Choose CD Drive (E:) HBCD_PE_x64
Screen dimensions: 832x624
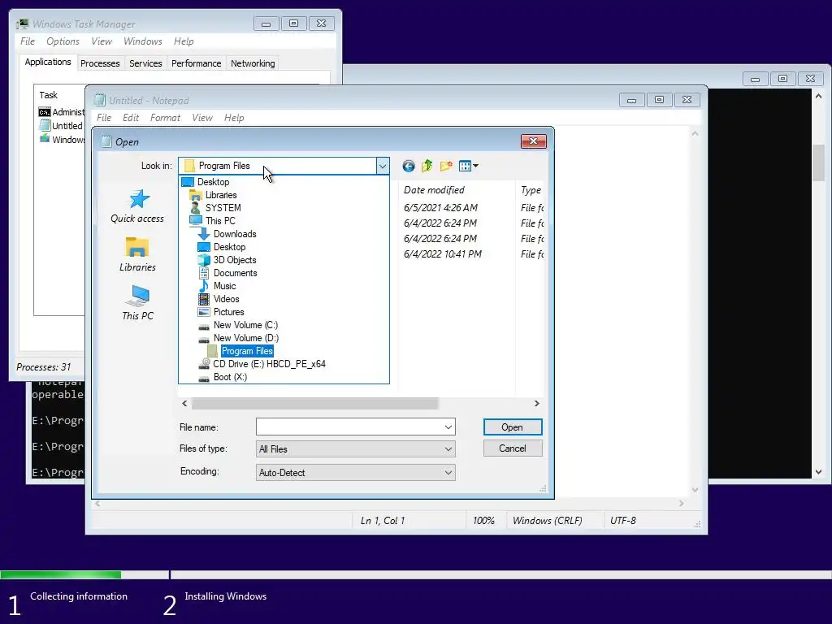pyautogui.click(x=269, y=364)
